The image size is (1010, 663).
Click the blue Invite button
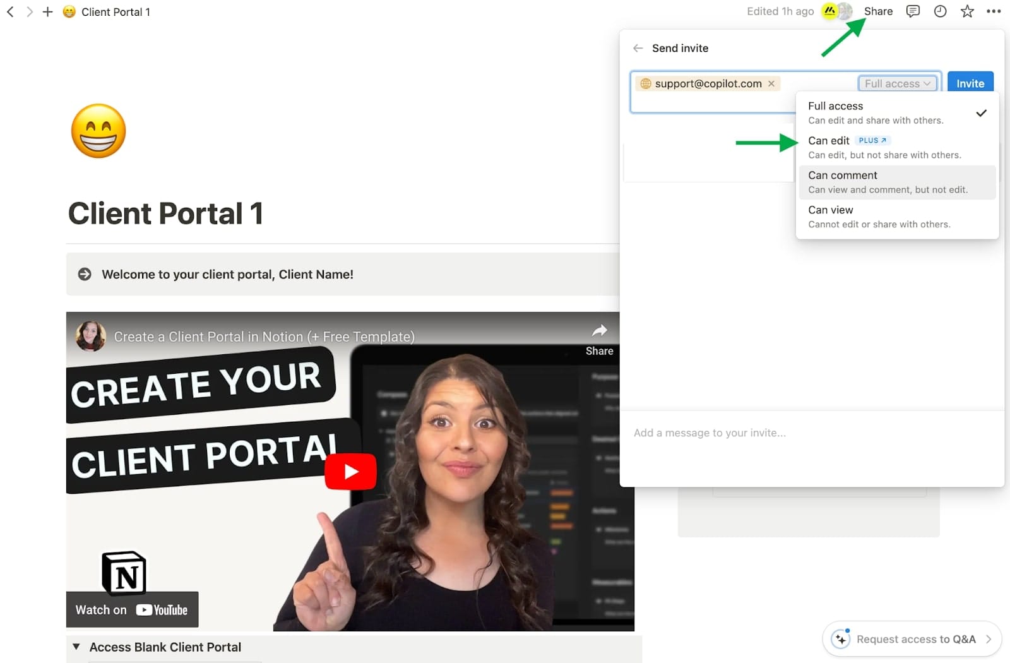(x=970, y=83)
